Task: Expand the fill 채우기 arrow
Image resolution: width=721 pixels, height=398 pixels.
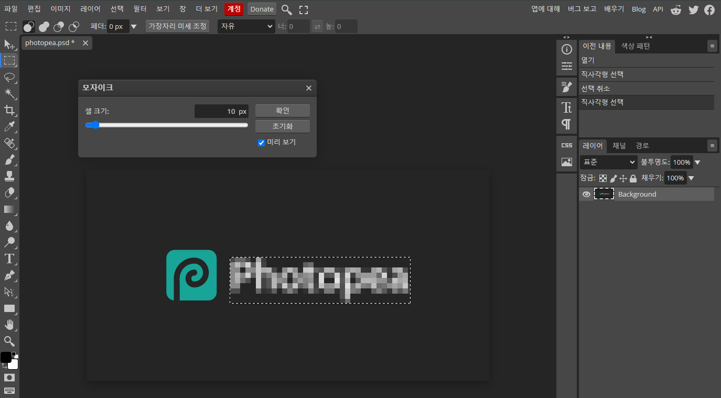Action: click(x=691, y=178)
